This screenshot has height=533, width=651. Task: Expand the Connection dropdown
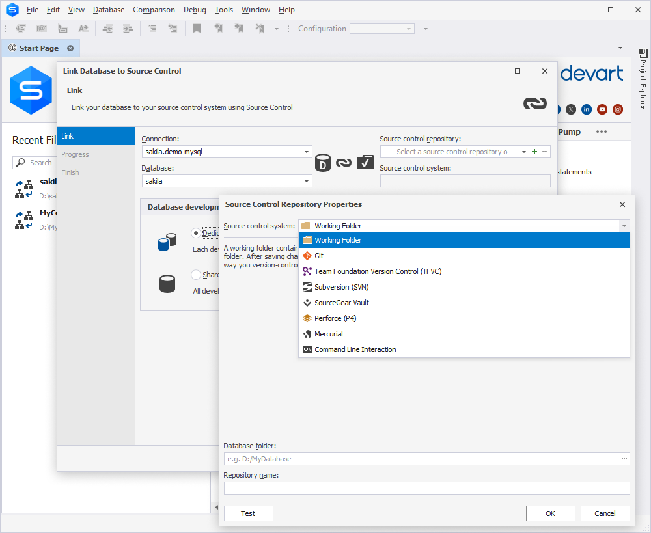[x=307, y=152]
